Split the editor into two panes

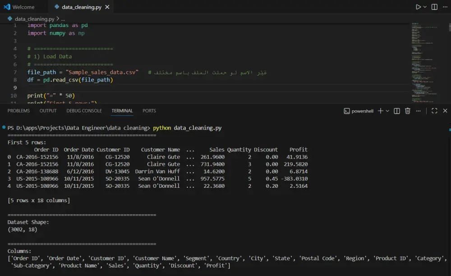point(434,7)
